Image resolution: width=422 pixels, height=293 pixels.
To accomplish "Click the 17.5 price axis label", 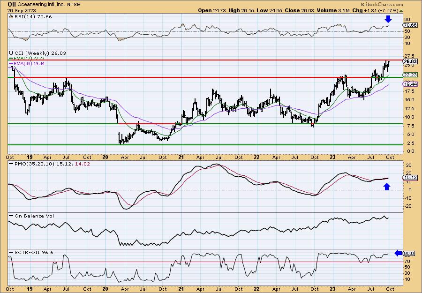I will (x=409, y=91).
